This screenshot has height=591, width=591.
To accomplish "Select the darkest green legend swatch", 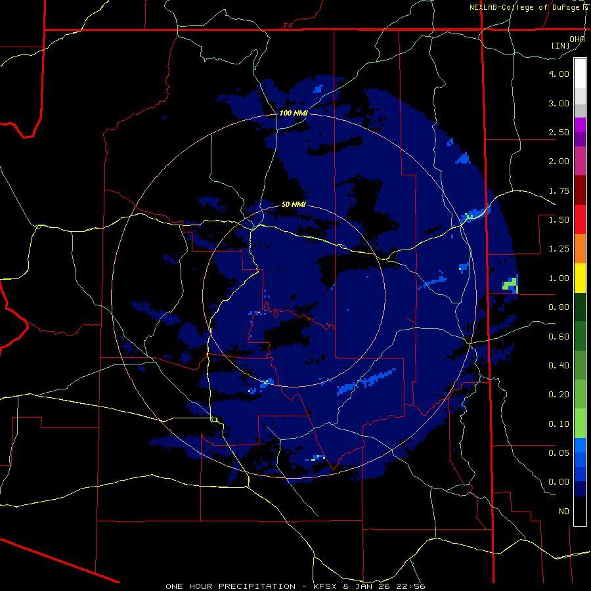I will [580, 307].
